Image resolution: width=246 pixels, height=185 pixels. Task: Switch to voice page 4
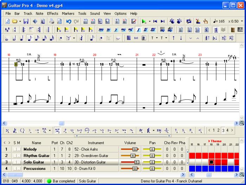(227, 130)
